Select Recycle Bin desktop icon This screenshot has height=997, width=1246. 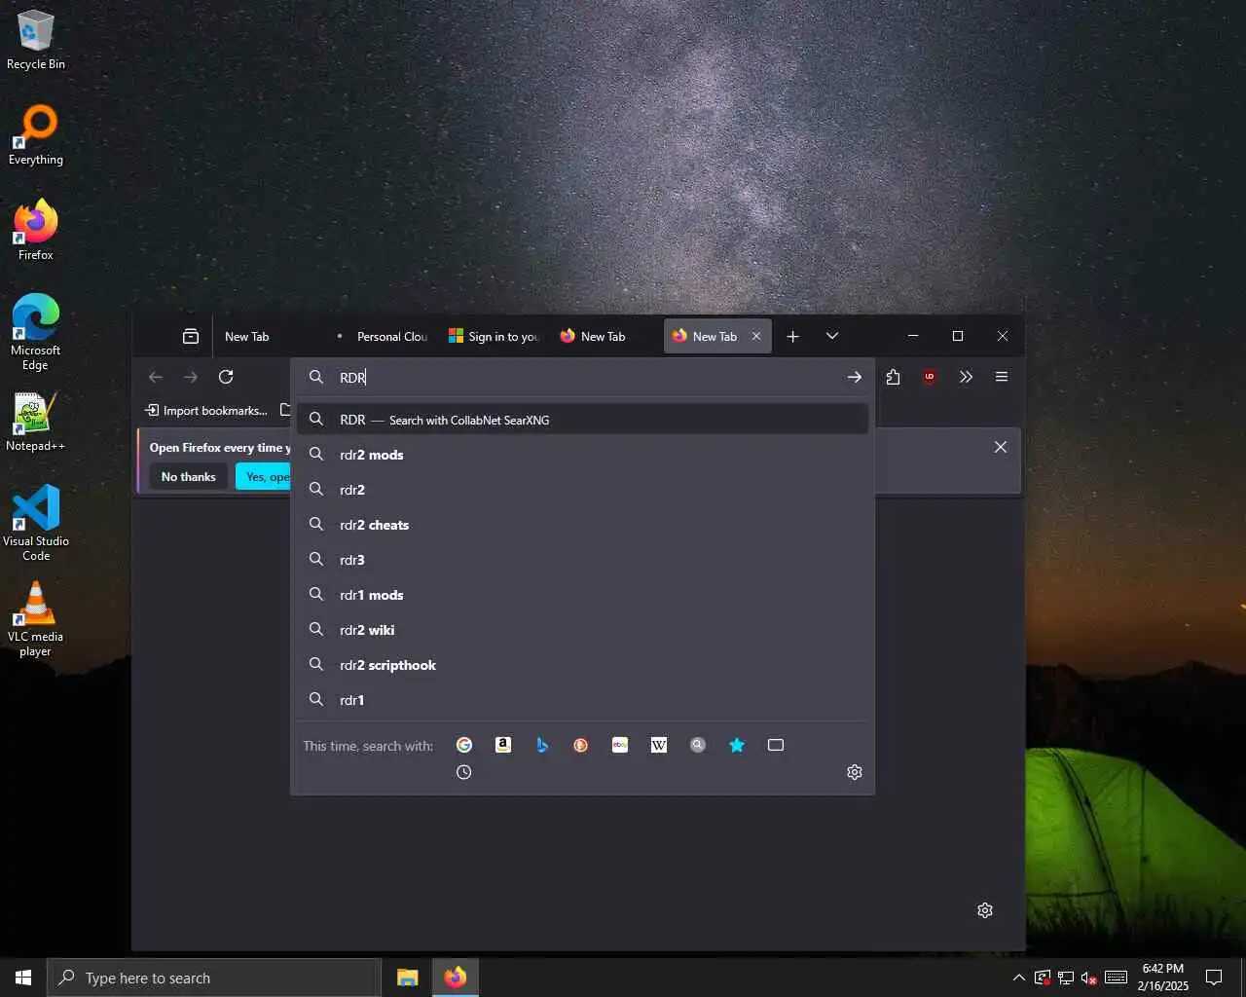pyautogui.click(x=36, y=40)
